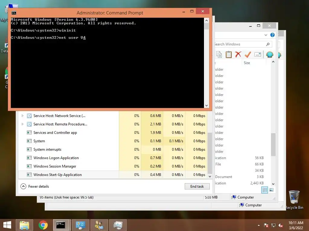Viewport: 309px width, 231px height.
Task: Switch Explorer to details view icon
Action: coord(264,190)
